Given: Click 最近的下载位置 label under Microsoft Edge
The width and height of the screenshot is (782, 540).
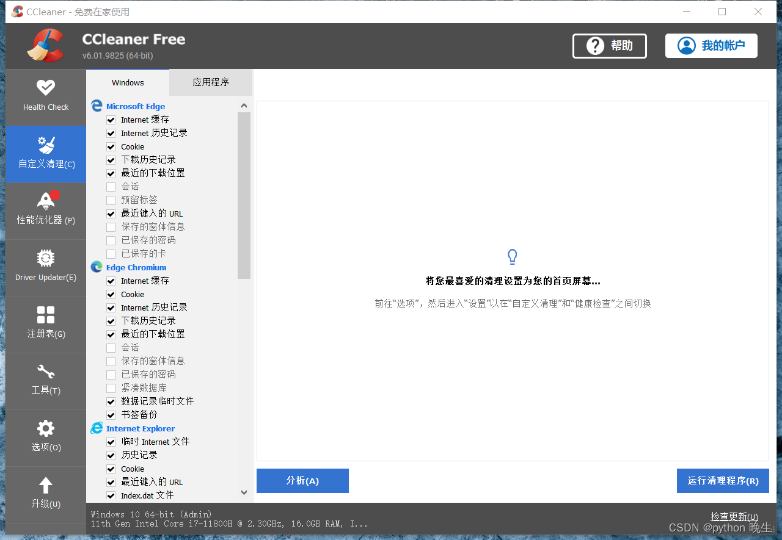Looking at the screenshot, I should point(153,173).
